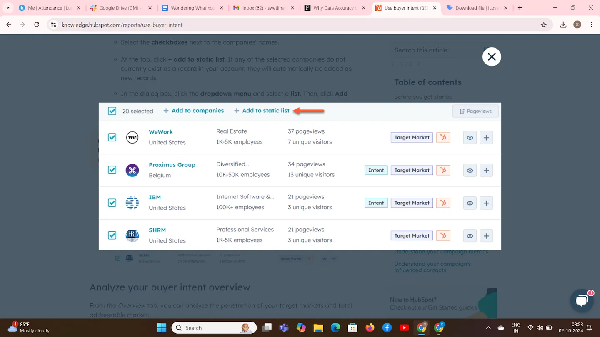Open the IBM company link
600x337 pixels.
coord(155,197)
